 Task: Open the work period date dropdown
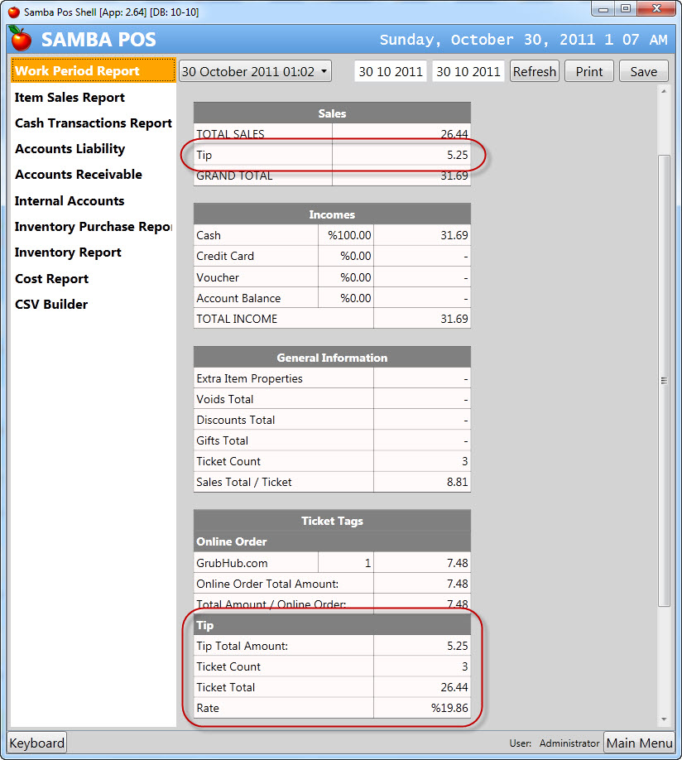[x=255, y=71]
